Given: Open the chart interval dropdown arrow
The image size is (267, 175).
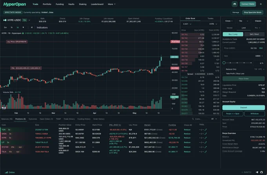Looking at the screenshot, I should [23, 28].
